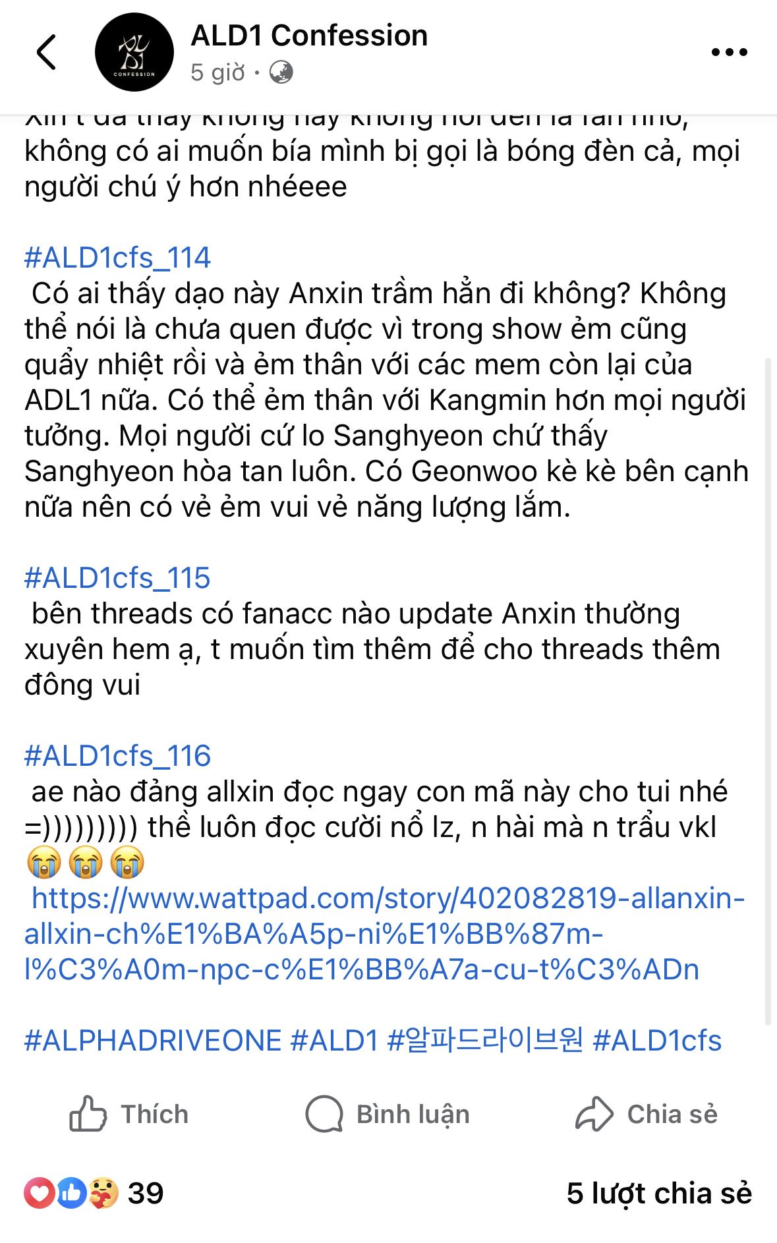Click the vertical scrollbar on right edge

[768, 691]
